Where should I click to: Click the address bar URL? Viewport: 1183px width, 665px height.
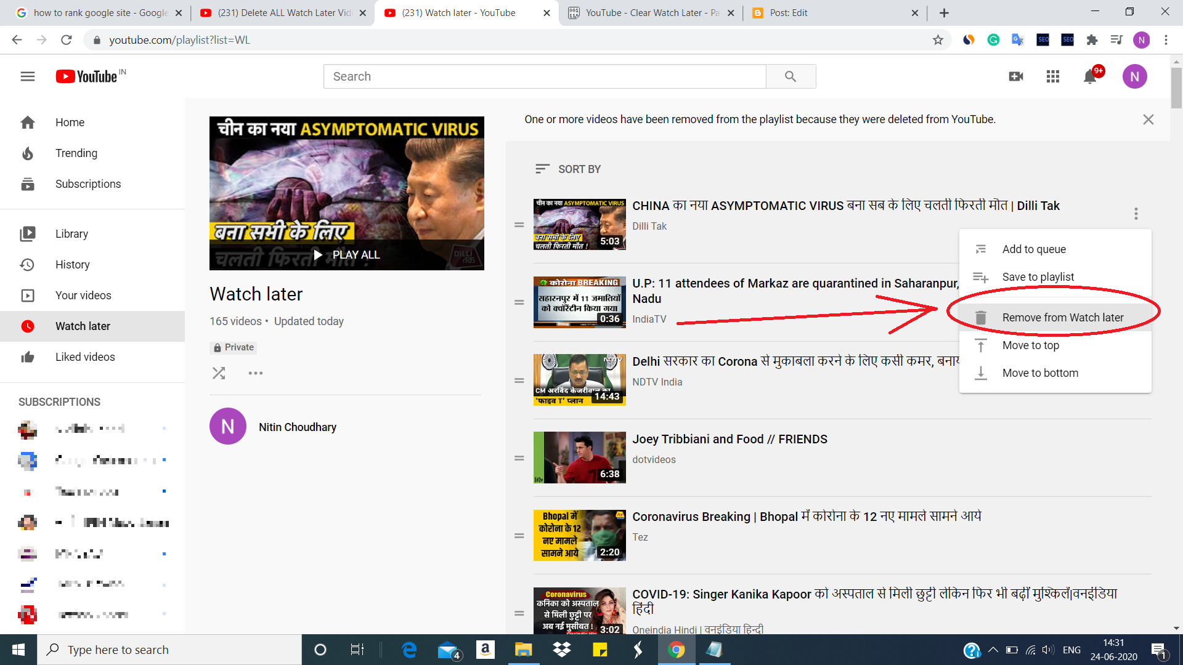pyautogui.click(x=179, y=40)
